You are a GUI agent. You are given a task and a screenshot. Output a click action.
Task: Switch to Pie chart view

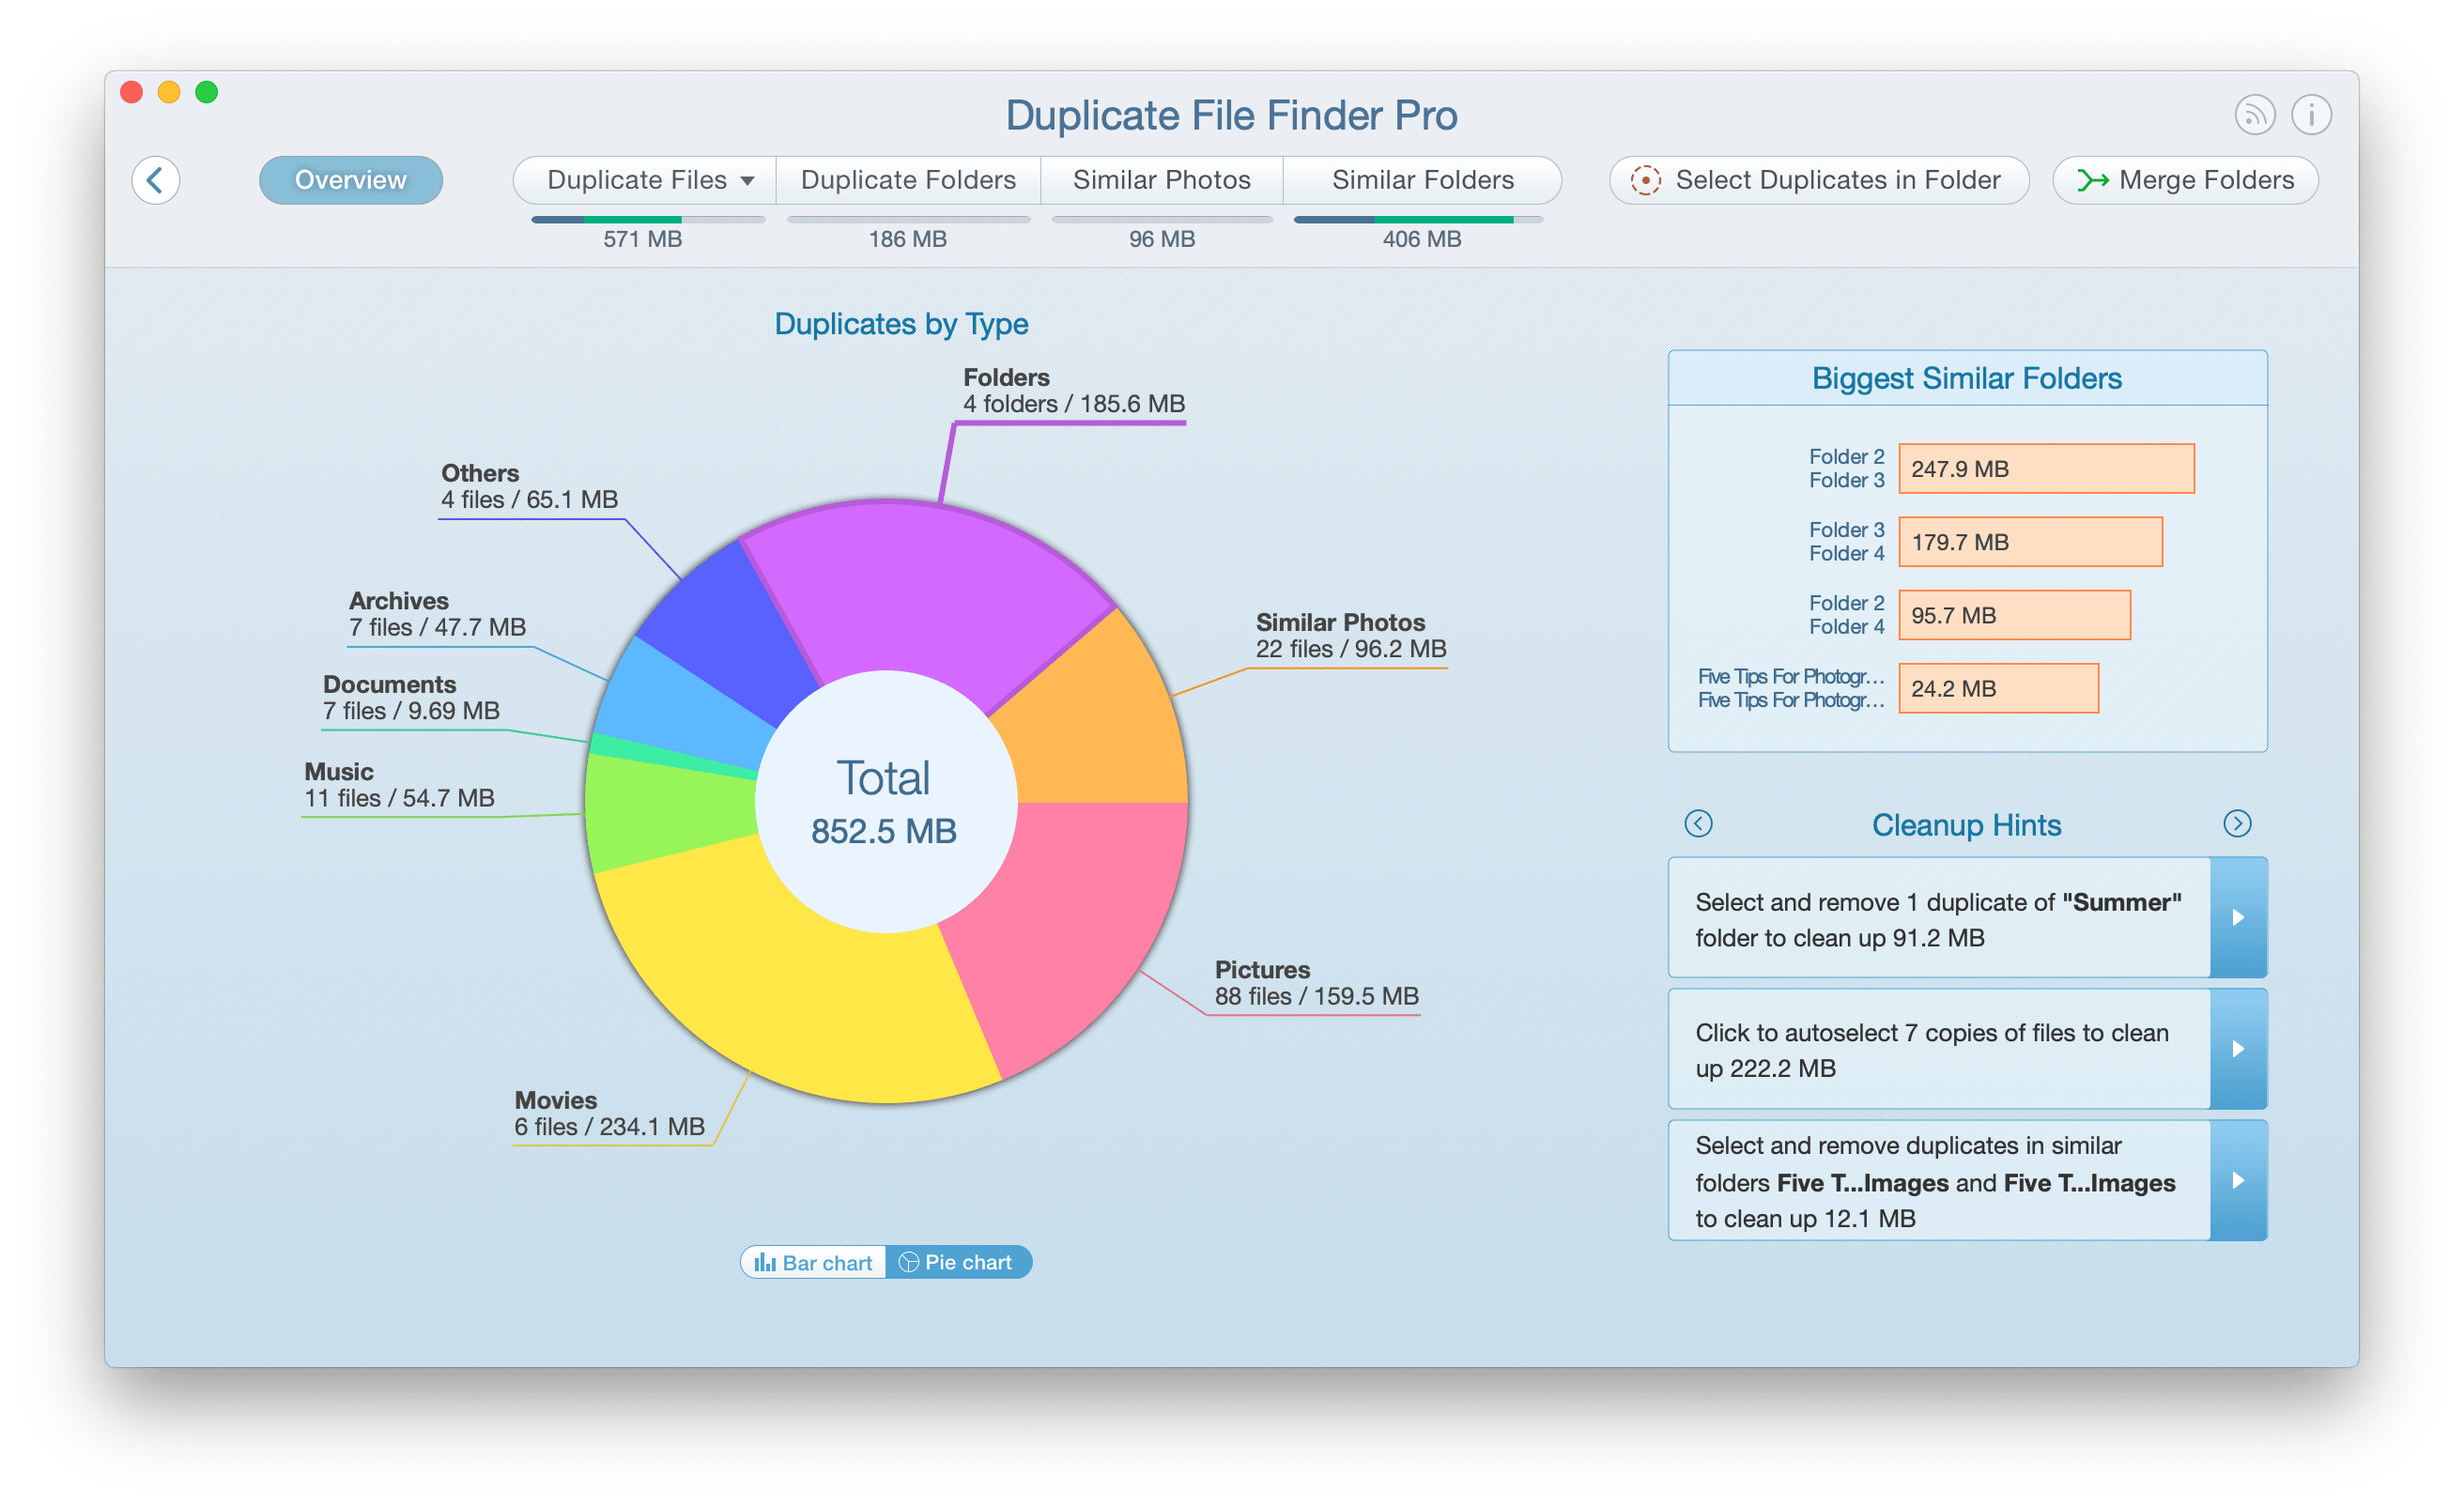958,1262
